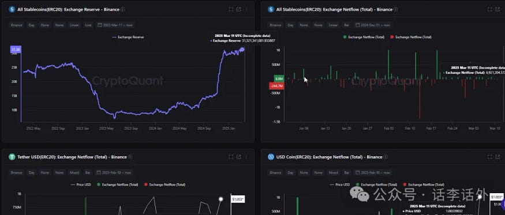Open 2025-Feb-10 ~ now date range in Tether USD panel
The height and width of the screenshot is (215, 505).
click(114, 172)
